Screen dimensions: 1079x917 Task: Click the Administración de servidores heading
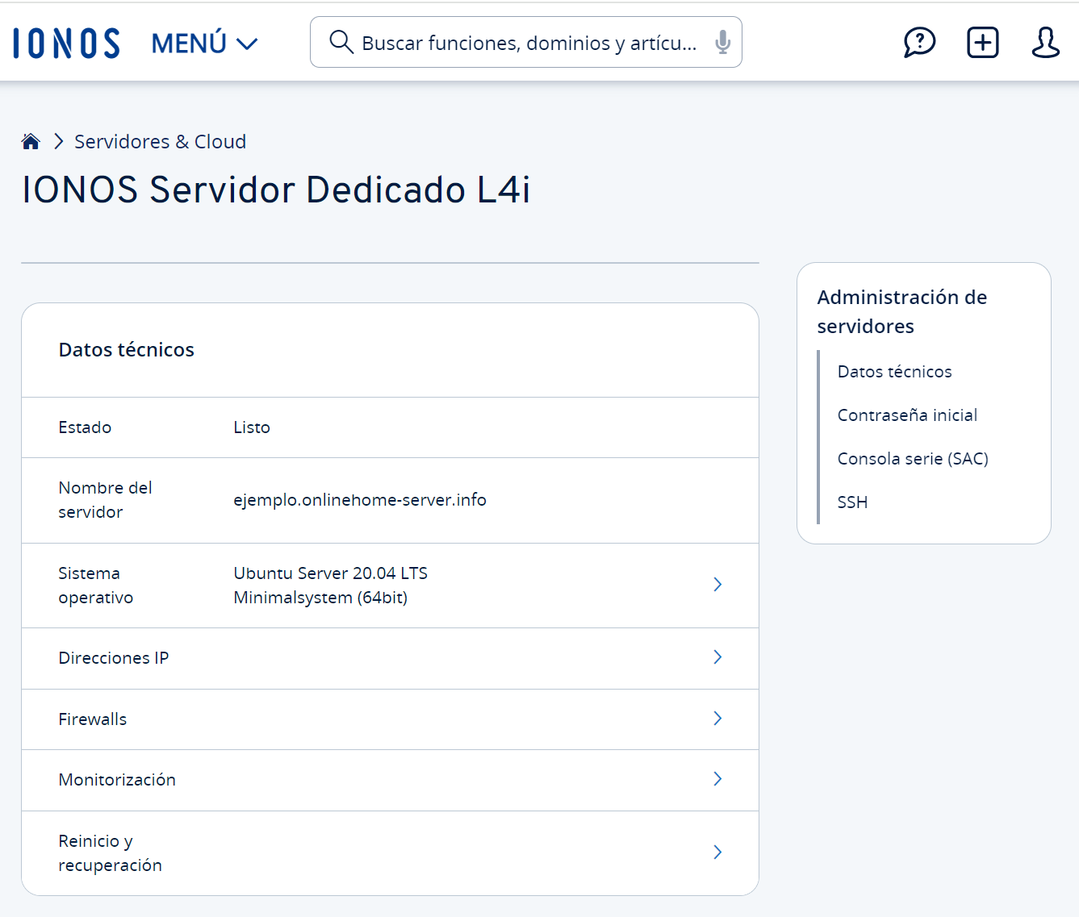[902, 312]
